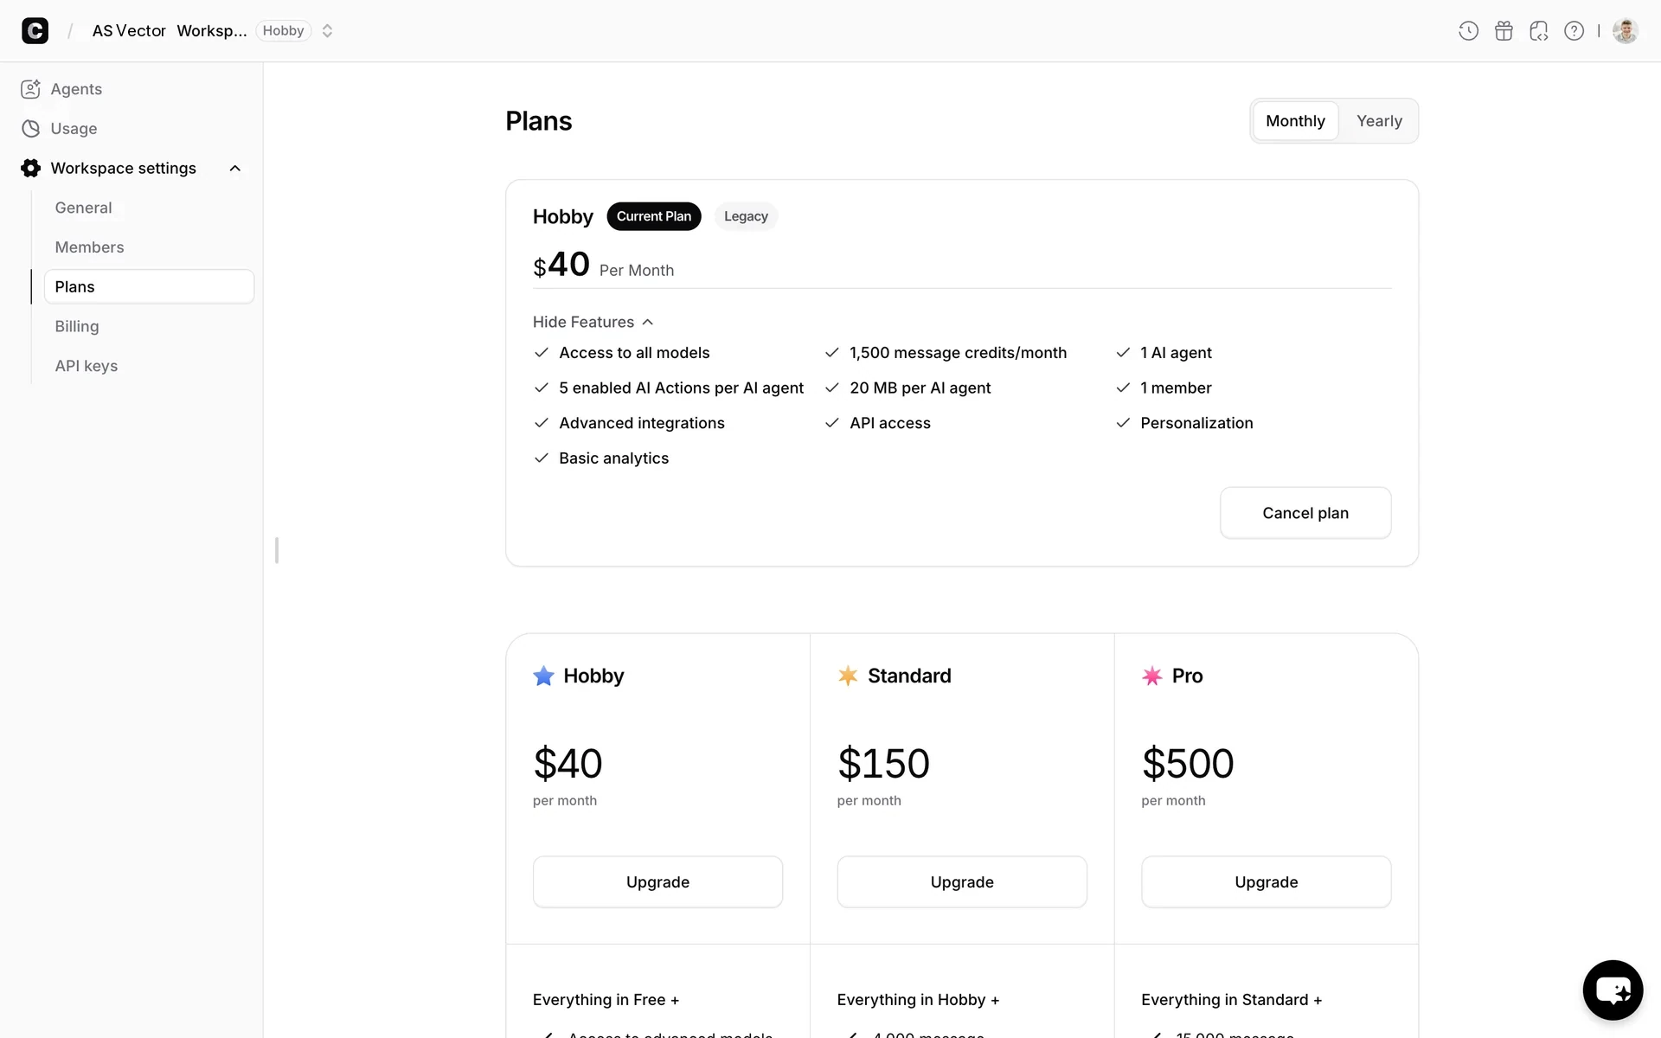Click the 'Everything in Hobby +' text
Image resolution: width=1661 pixels, height=1038 pixels.
[x=918, y=1000]
